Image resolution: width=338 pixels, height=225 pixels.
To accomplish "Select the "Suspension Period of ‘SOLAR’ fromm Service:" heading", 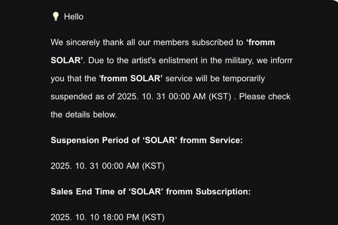I will pyautogui.click(x=146, y=140).
